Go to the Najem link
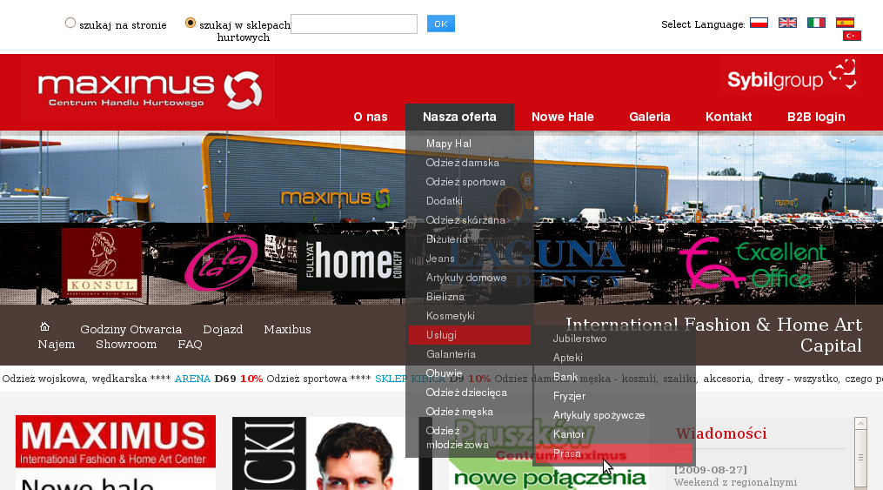 tap(57, 344)
